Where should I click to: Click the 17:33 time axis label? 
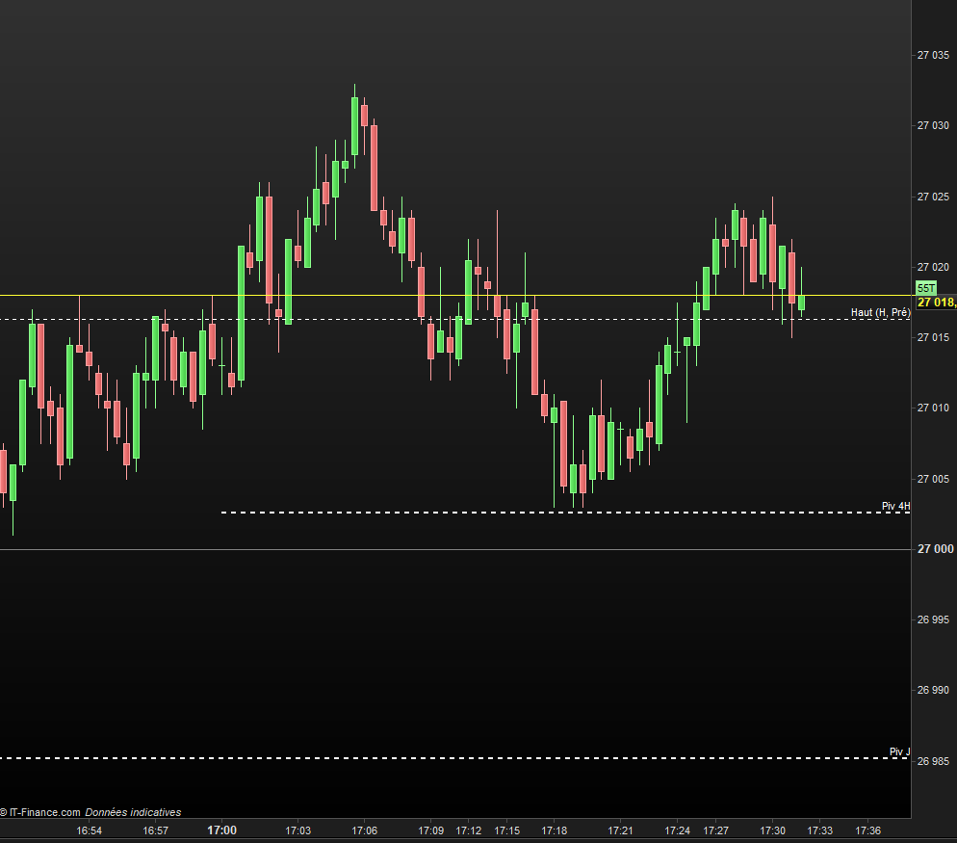coord(819,830)
